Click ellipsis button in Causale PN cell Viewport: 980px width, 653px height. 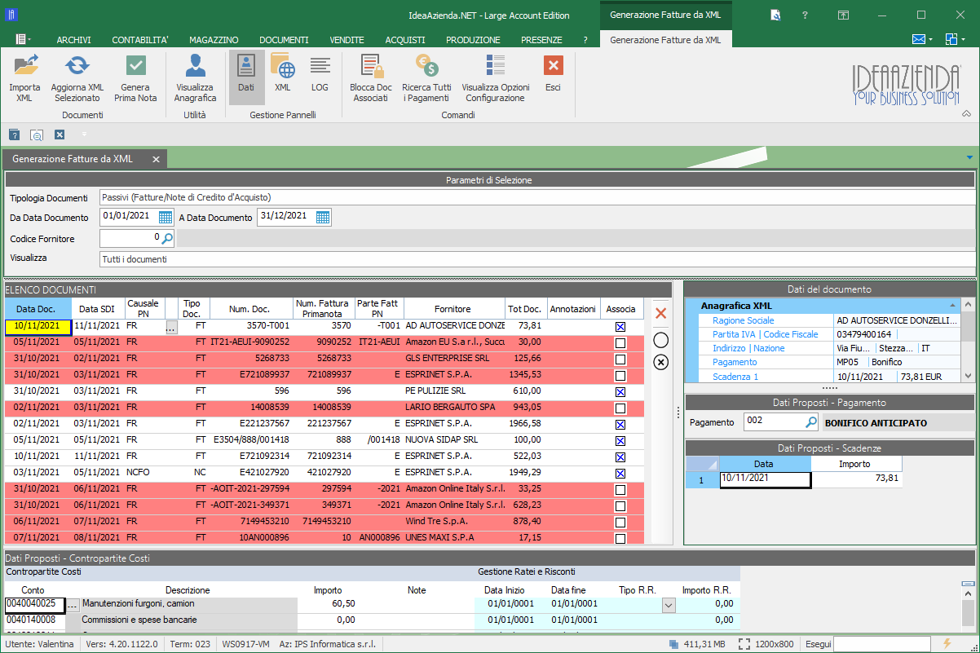[171, 327]
